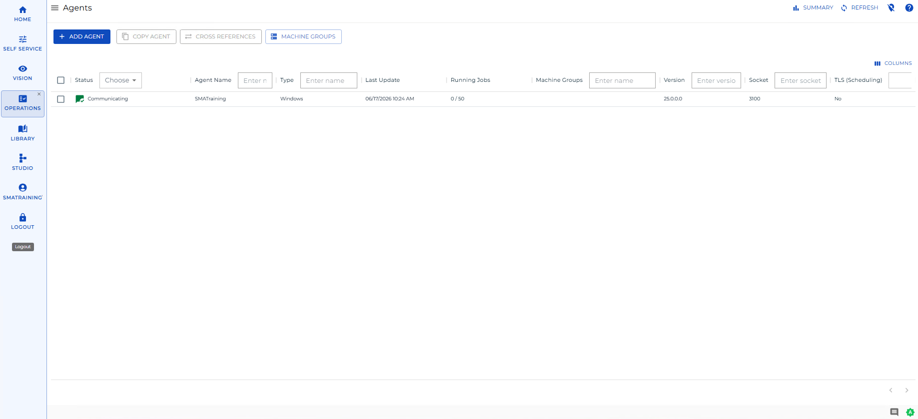Focus the Machine Groups filter field
The width and height of the screenshot is (918, 419).
[x=622, y=80]
